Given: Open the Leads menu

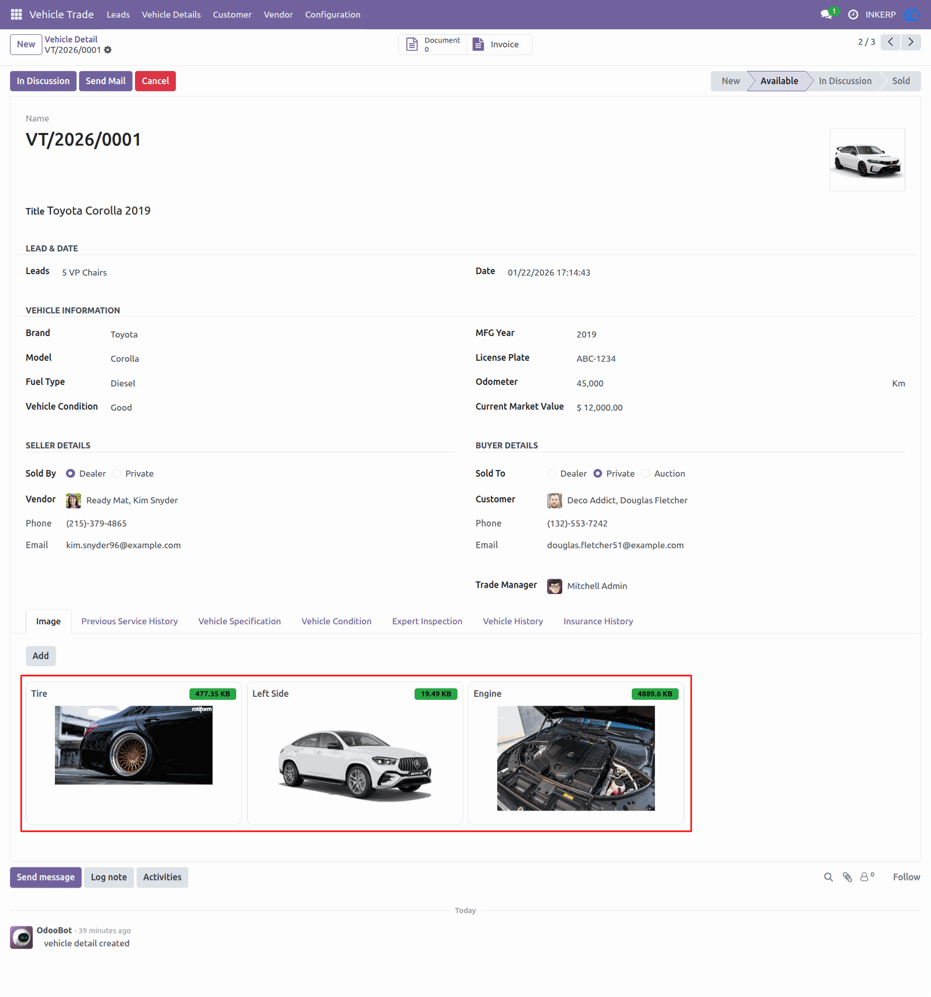Looking at the screenshot, I should pos(118,15).
